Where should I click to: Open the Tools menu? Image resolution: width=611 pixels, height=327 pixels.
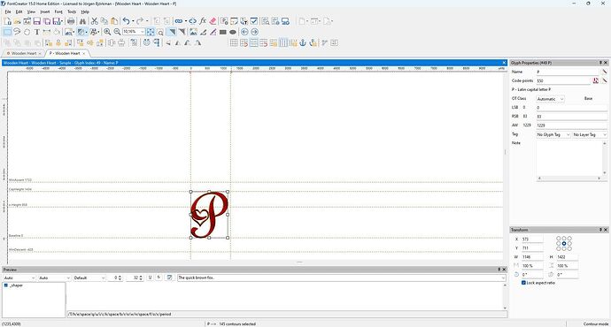pyautogui.click(x=72, y=12)
